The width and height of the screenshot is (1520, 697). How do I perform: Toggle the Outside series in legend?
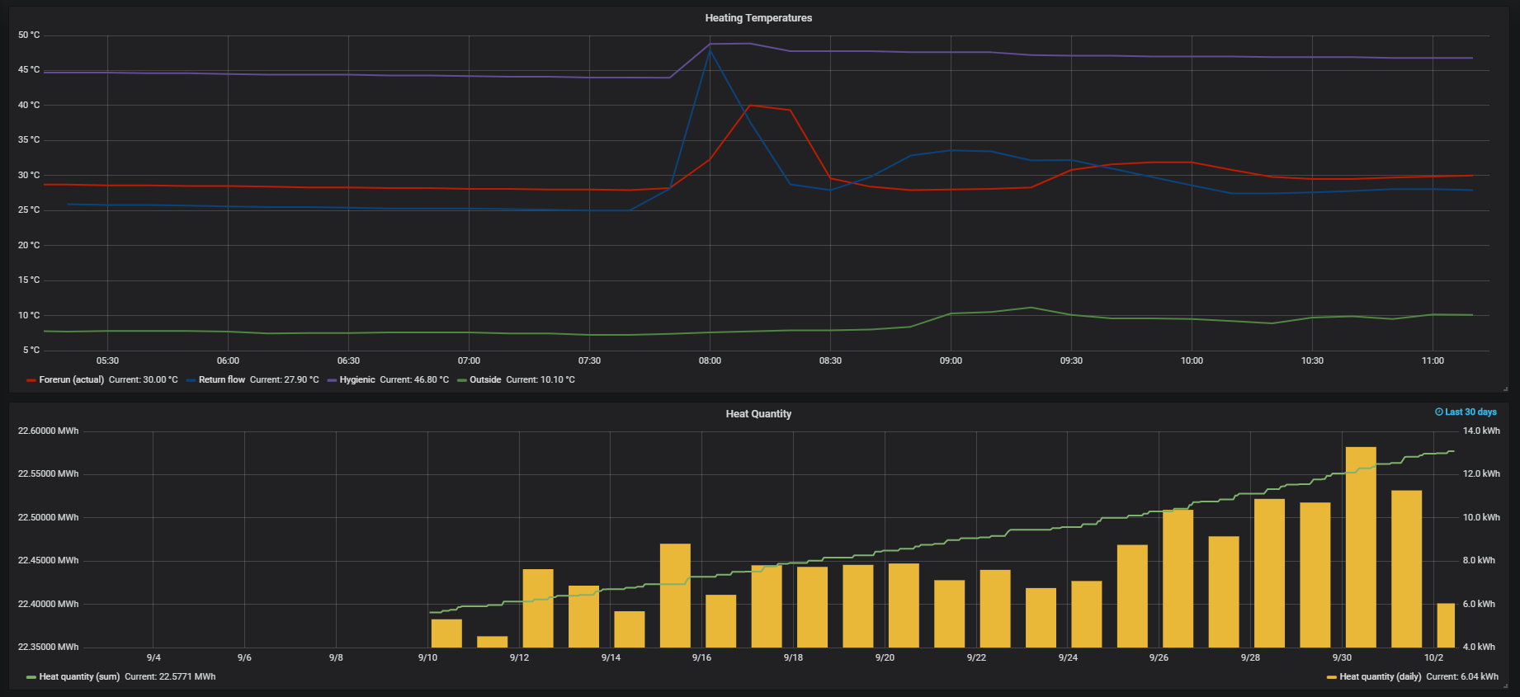pyautogui.click(x=485, y=379)
